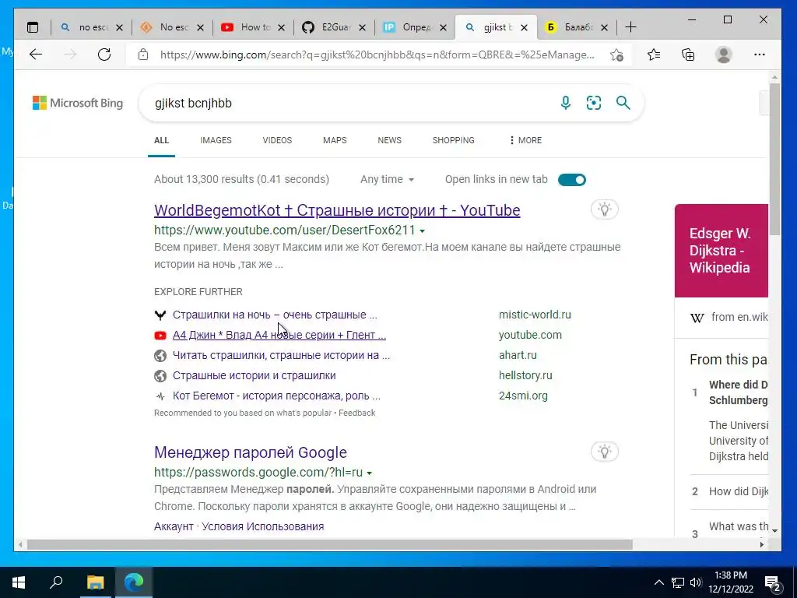Click mistic-world.ru domain text
The height and width of the screenshot is (598, 797).
(535, 315)
